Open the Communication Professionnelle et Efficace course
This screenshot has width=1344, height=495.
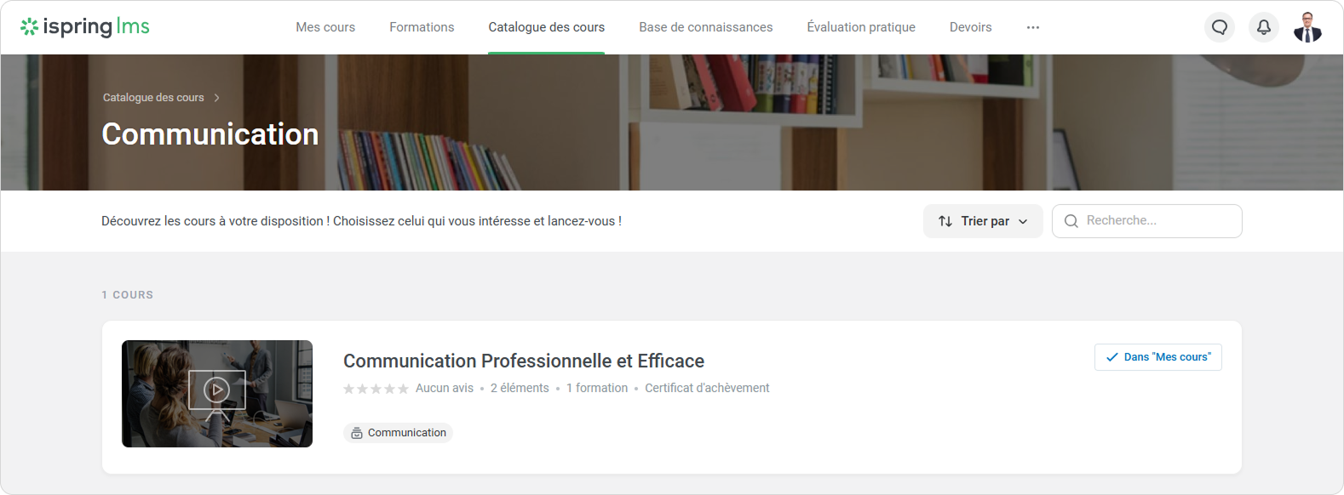pos(523,361)
